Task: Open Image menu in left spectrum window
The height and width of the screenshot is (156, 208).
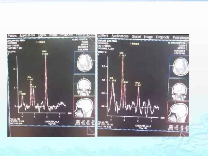Action: (53, 35)
